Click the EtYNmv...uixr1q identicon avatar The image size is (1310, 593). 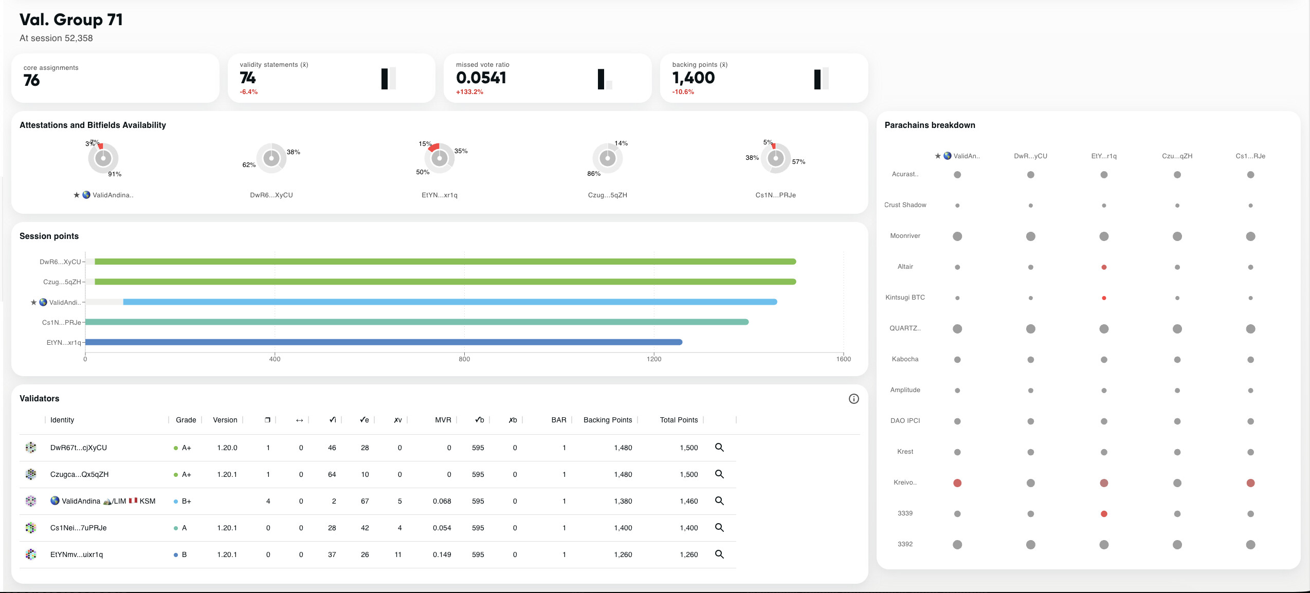tap(31, 554)
